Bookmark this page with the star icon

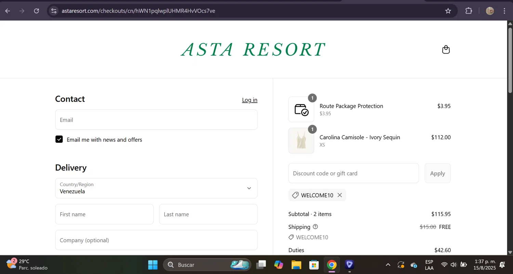[448, 11]
